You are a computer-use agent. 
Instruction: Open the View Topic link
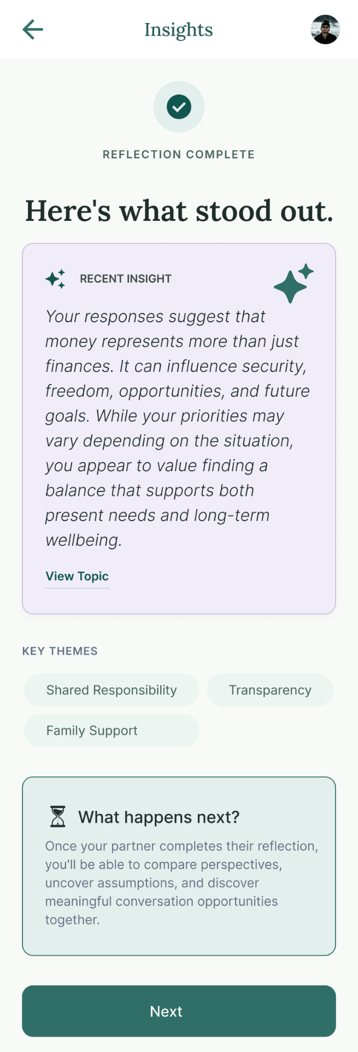(77, 576)
